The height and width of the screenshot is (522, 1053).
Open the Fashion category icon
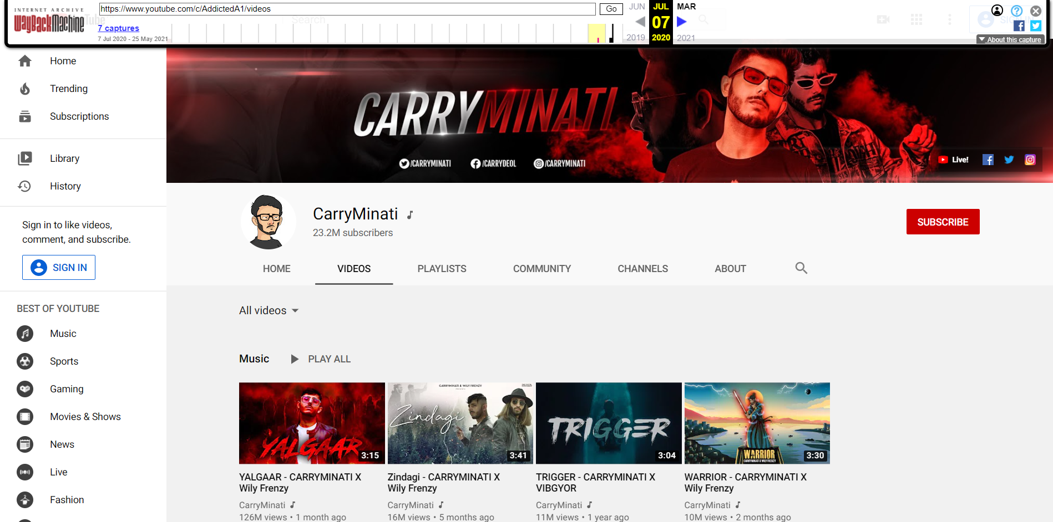(x=25, y=500)
